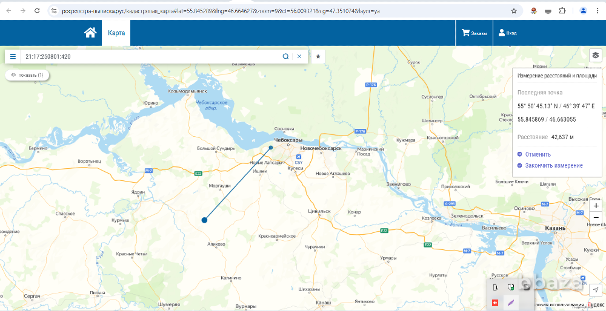This screenshot has height=311, width=606.
Task: Click the home icon in header
Action: 90,33
